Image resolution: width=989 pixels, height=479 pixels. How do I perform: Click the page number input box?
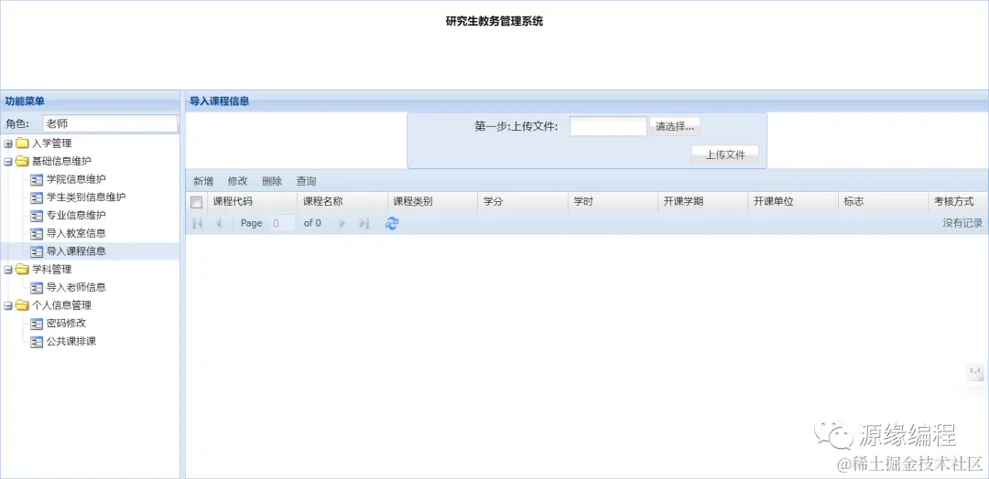pyautogui.click(x=283, y=223)
